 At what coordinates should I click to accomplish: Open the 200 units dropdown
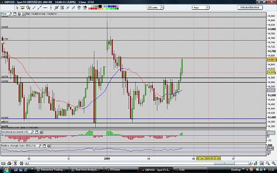[156, 8]
